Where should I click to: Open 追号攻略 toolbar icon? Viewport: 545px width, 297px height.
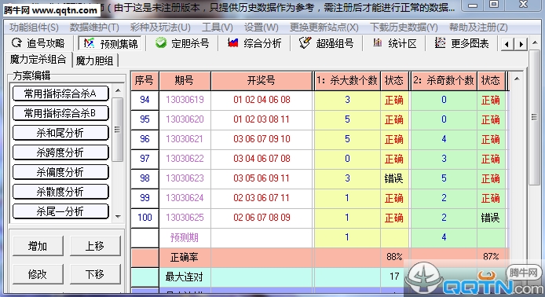click(16, 43)
